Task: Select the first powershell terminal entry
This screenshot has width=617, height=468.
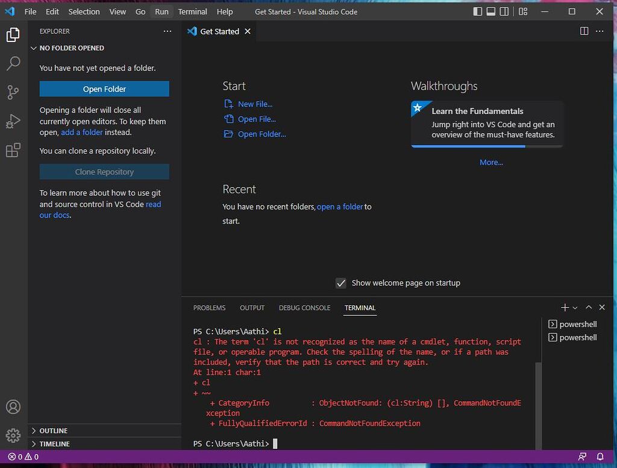Action: click(x=572, y=324)
